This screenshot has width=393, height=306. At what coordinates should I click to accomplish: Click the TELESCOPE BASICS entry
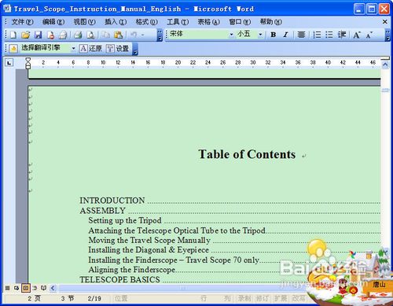point(119,279)
